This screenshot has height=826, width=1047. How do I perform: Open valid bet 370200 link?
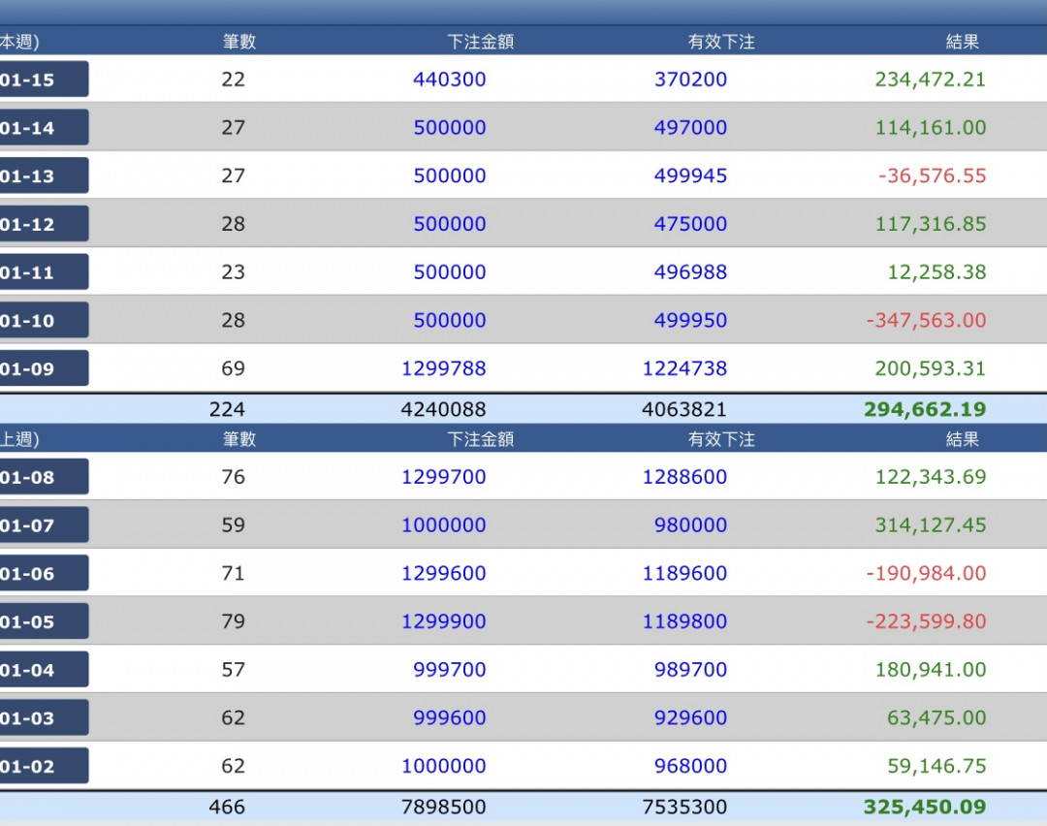(x=690, y=79)
